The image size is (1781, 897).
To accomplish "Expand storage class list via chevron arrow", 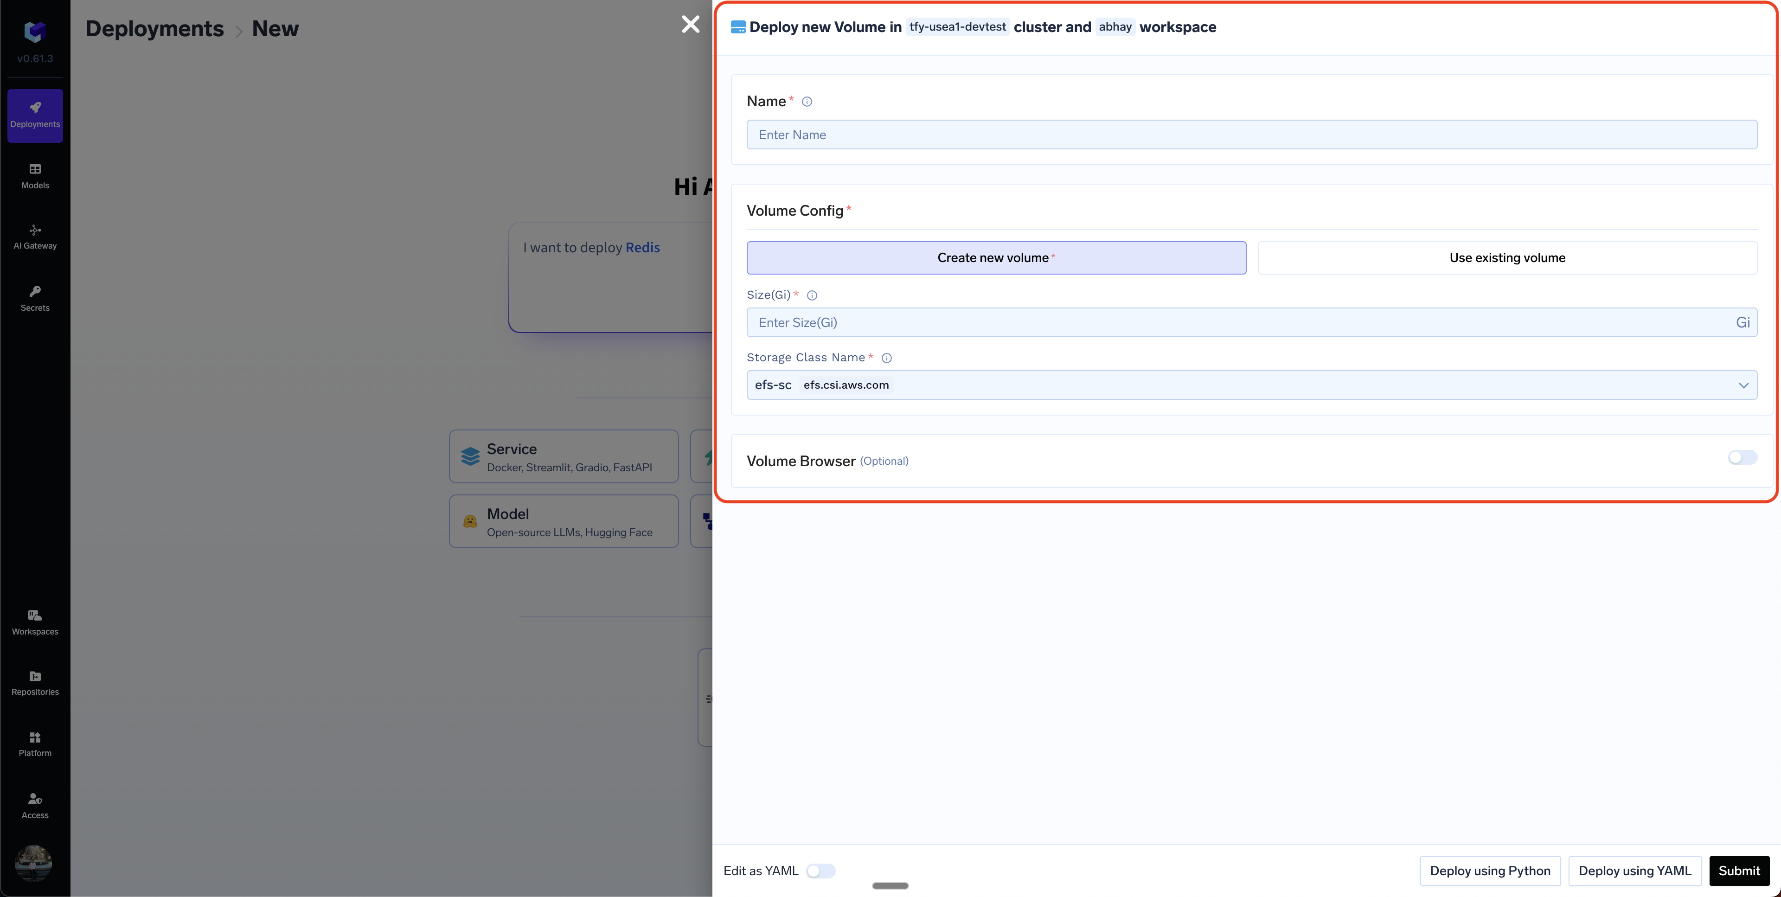I will pos(1743,385).
